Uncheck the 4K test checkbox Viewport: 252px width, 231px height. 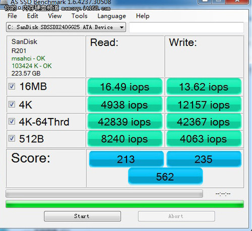12,104
